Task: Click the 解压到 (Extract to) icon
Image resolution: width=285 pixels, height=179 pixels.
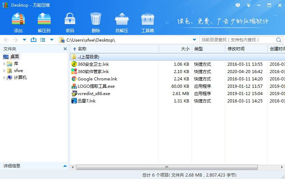Action: 44,19
